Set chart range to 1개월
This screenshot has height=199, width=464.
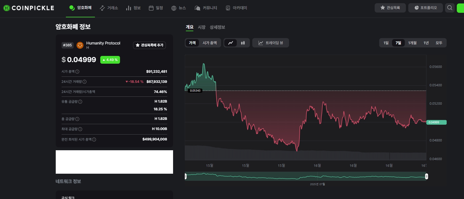pyautogui.click(x=412, y=43)
